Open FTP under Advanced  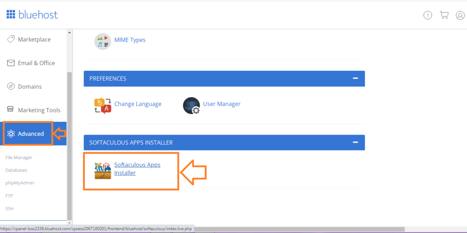click(9, 196)
